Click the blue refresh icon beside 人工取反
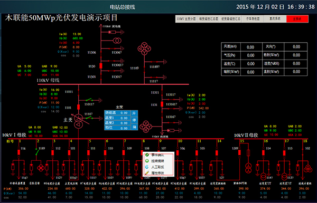The height and width of the screenshot is (203, 317). click(x=147, y=167)
